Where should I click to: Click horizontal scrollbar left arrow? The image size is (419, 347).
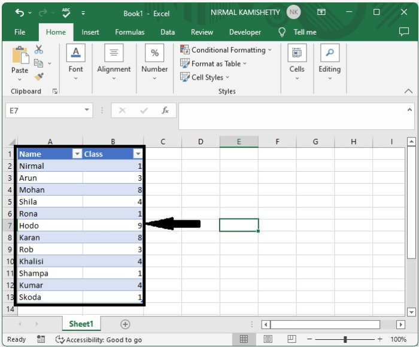click(x=266, y=324)
